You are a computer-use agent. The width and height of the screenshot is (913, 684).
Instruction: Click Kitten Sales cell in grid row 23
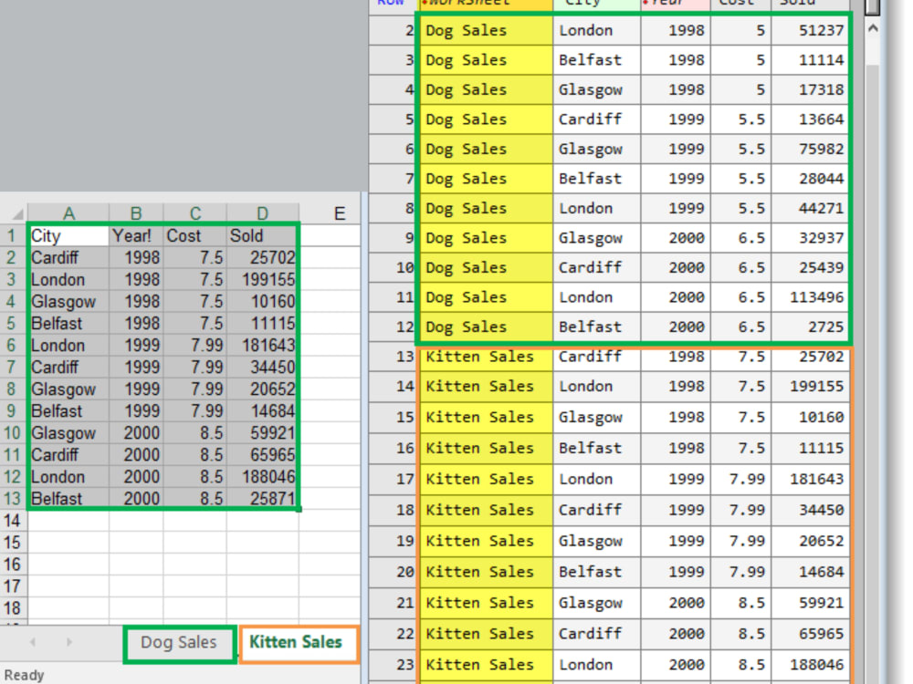pyautogui.click(x=487, y=665)
